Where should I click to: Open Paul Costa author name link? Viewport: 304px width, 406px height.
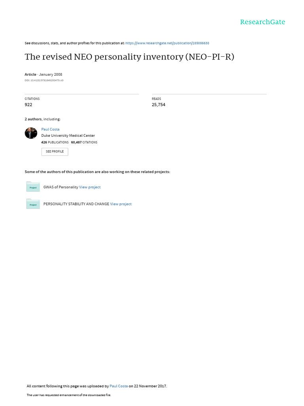point(50,129)
